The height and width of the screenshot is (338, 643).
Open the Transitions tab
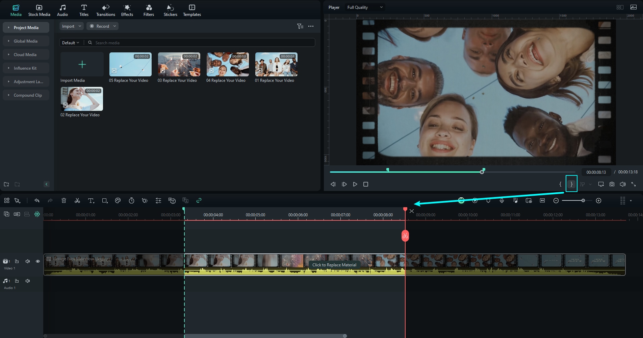pyautogui.click(x=106, y=10)
